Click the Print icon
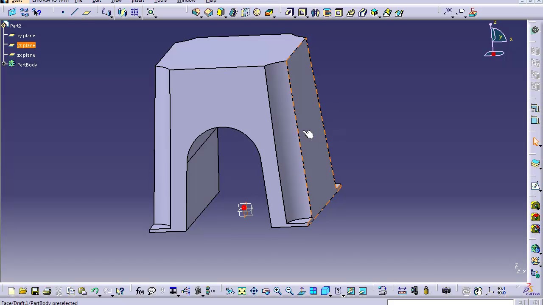The width and height of the screenshot is (543, 305). pos(47,291)
